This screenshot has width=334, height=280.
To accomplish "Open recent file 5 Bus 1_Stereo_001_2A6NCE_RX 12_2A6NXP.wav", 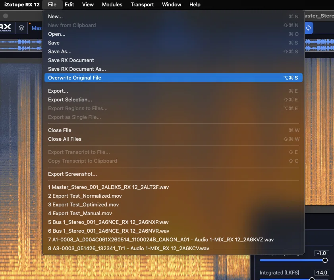I will click(x=174, y=222).
